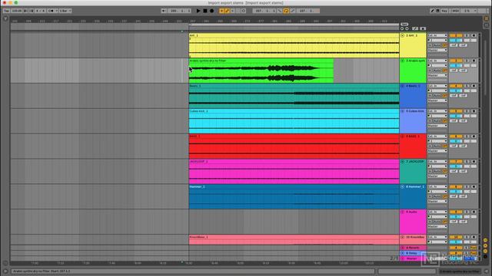Fold the 2 AH!_1 track
Screen dimensions: 492x276
point(403,36)
